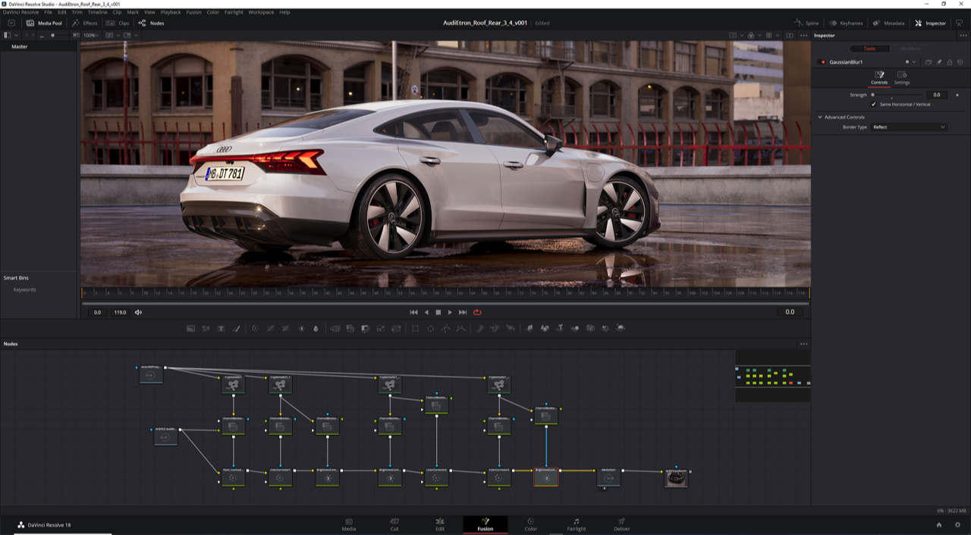Viewport: 971px width, 535px height.
Task: Open the Fairlight menu
Action: pyautogui.click(x=233, y=12)
